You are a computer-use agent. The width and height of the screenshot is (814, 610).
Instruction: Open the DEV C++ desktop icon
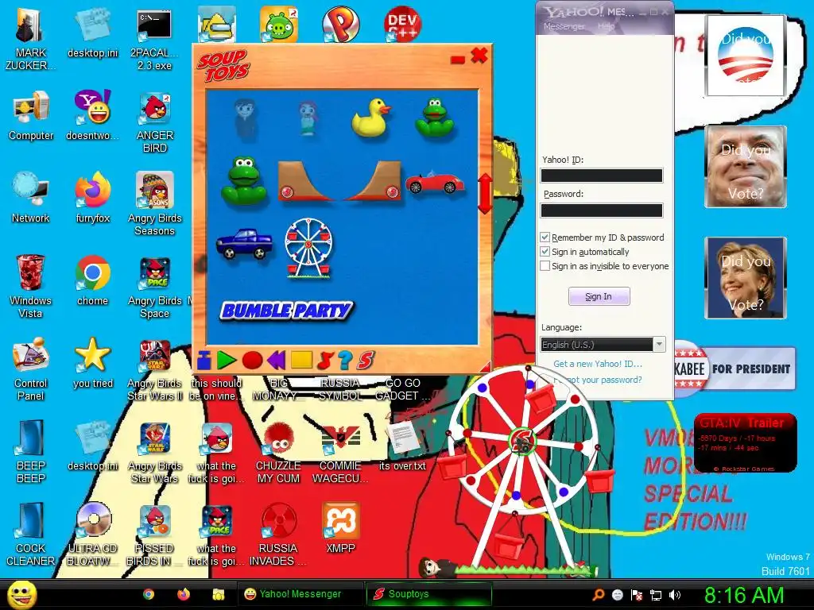point(402,24)
